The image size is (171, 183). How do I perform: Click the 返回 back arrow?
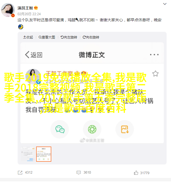[34, 55]
